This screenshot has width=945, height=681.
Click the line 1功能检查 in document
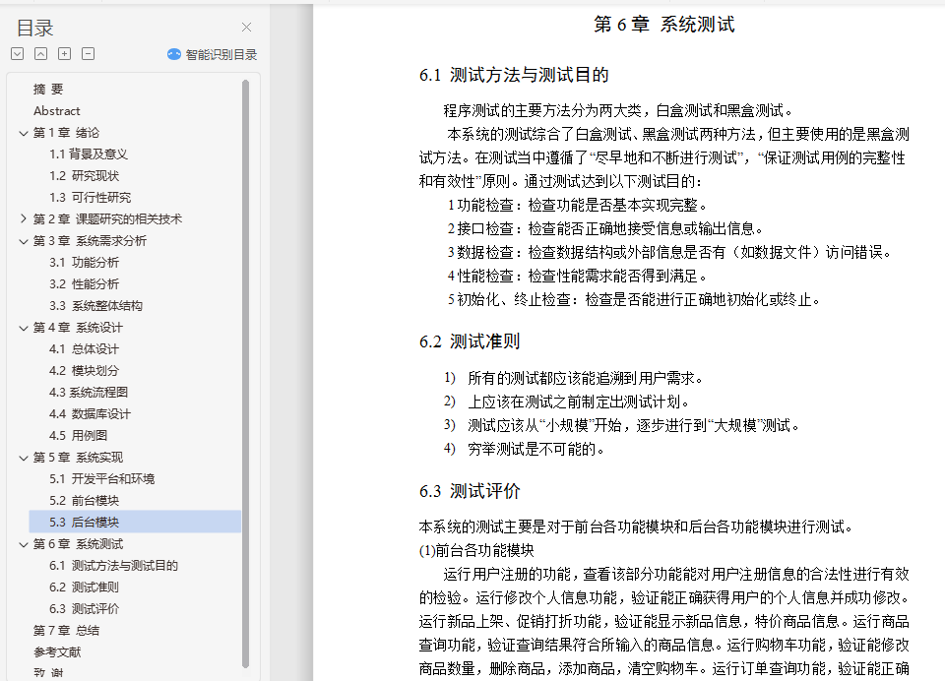tap(577, 205)
